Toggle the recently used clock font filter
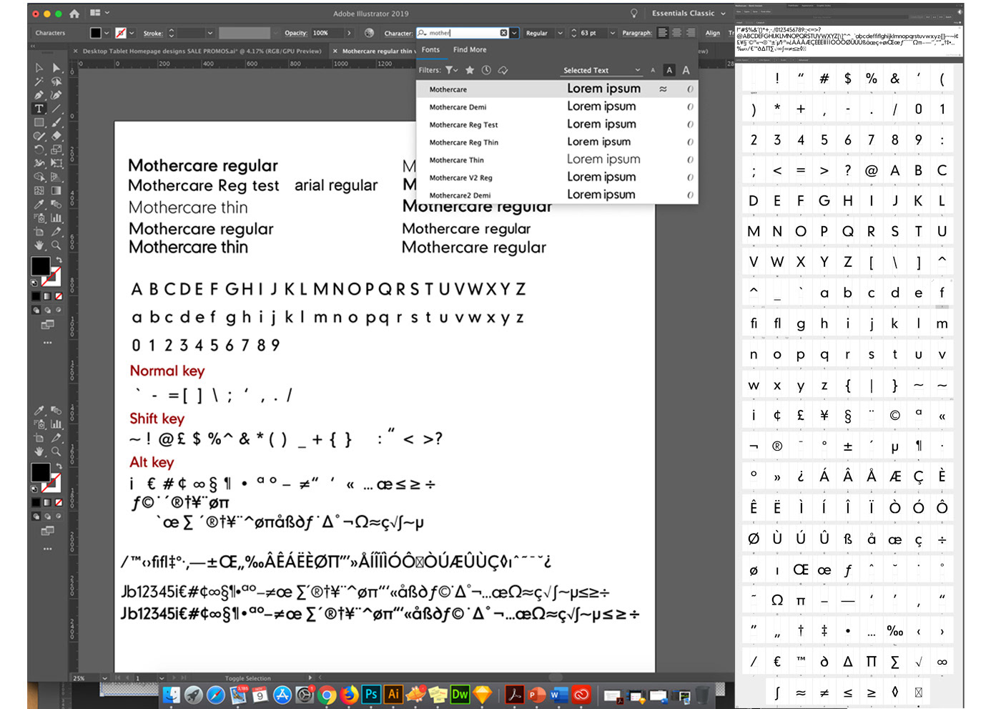The image size is (1001, 709). [x=486, y=70]
